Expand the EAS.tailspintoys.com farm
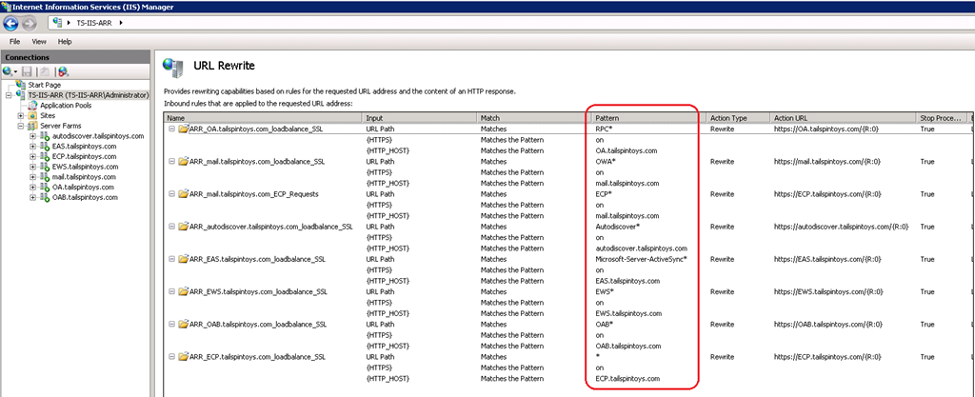The height and width of the screenshot is (397, 975). click(x=32, y=146)
